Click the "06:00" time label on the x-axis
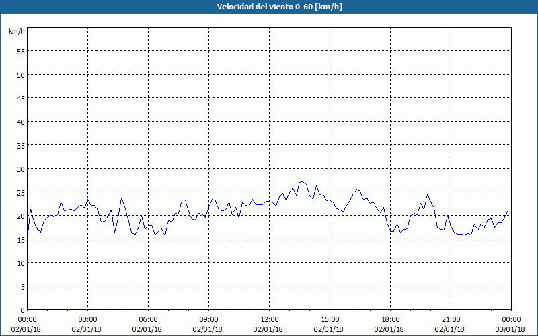The height and width of the screenshot is (336, 538). click(148, 320)
